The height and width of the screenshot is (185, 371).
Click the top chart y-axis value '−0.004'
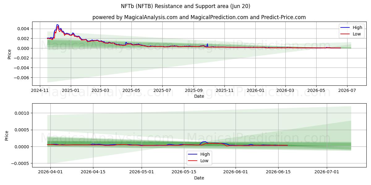tap(22, 68)
